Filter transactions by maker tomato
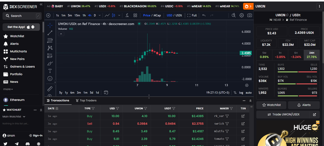 point(227,139)
